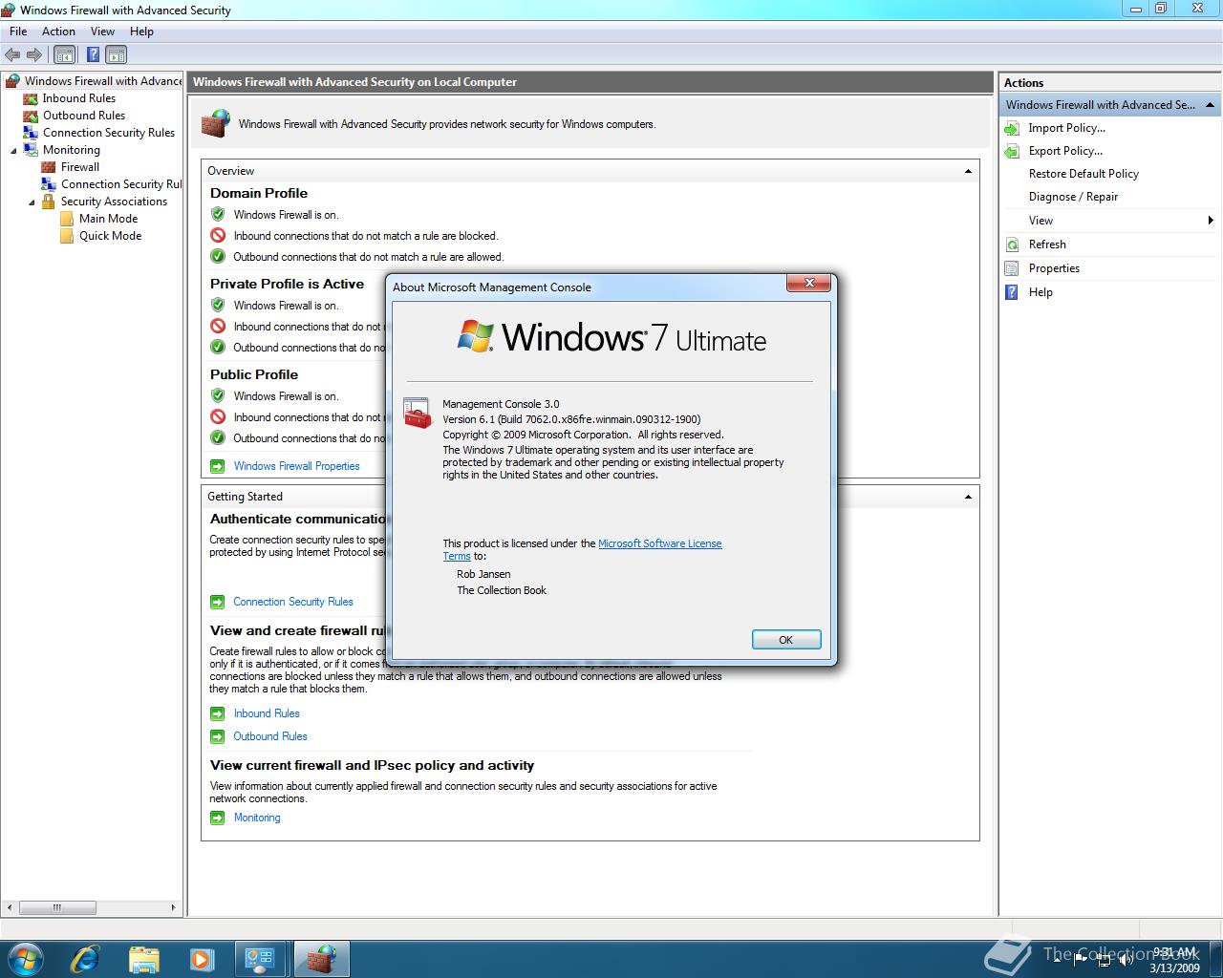
Task: Open the Action menu
Action: pos(58,32)
